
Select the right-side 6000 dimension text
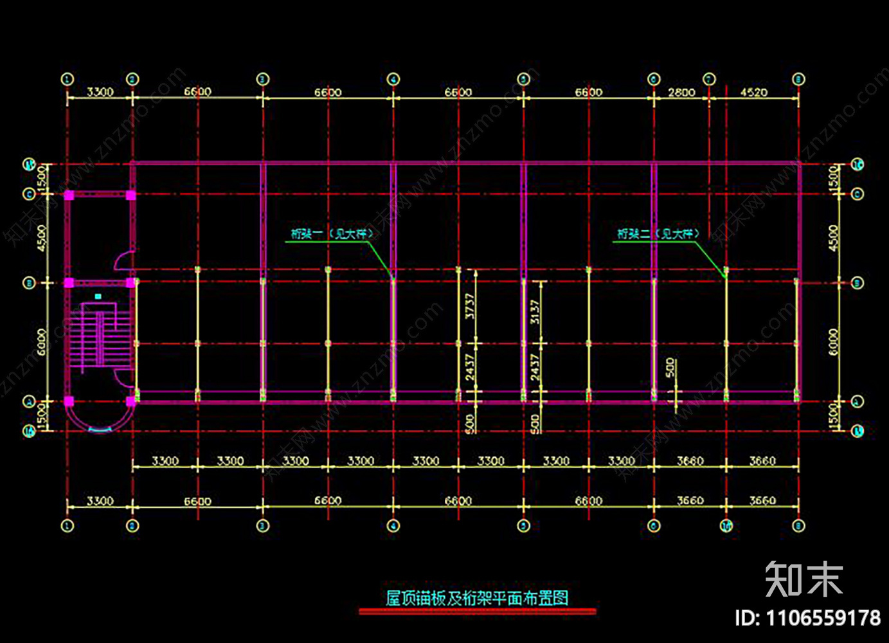(834, 342)
